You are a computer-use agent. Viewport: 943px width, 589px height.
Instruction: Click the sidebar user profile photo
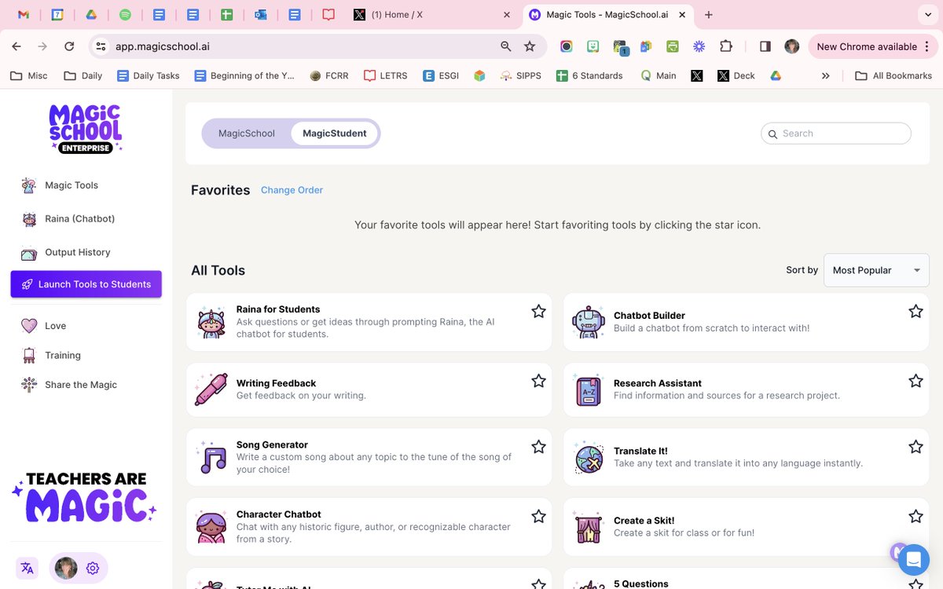pyautogui.click(x=66, y=568)
